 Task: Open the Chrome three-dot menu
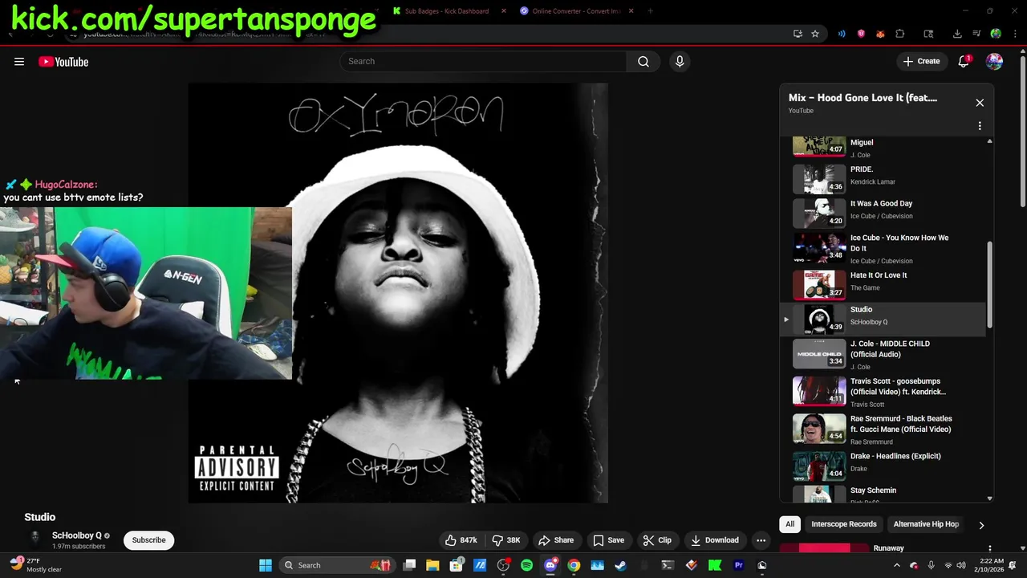(x=1013, y=34)
